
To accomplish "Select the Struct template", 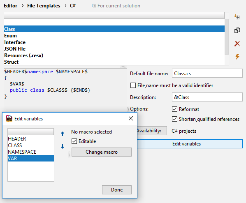I will tap(114, 62).
